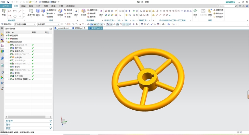The height and width of the screenshot is (135, 249).
Task: Open Web Browser sidebar icon
Action: tap(2, 65)
